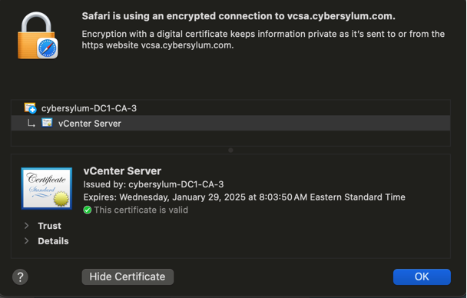This screenshot has width=467, height=298.
Task: Click the Safari compass badge on padlock
Action: [48, 48]
